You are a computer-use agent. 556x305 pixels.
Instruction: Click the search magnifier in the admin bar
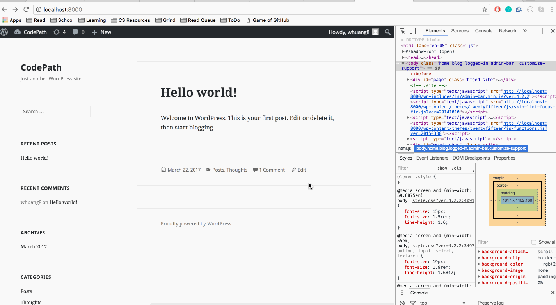point(387,32)
